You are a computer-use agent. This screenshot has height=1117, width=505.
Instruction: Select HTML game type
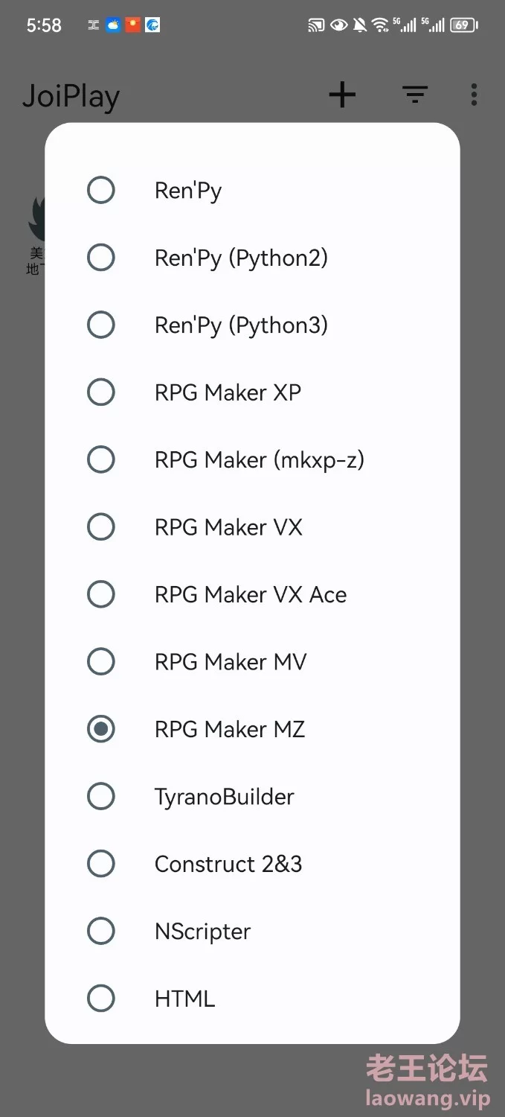tap(252, 999)
